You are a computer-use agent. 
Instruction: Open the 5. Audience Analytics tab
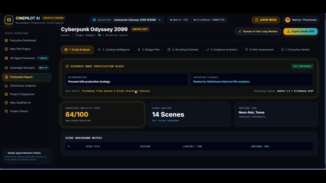tap(222, 50)
